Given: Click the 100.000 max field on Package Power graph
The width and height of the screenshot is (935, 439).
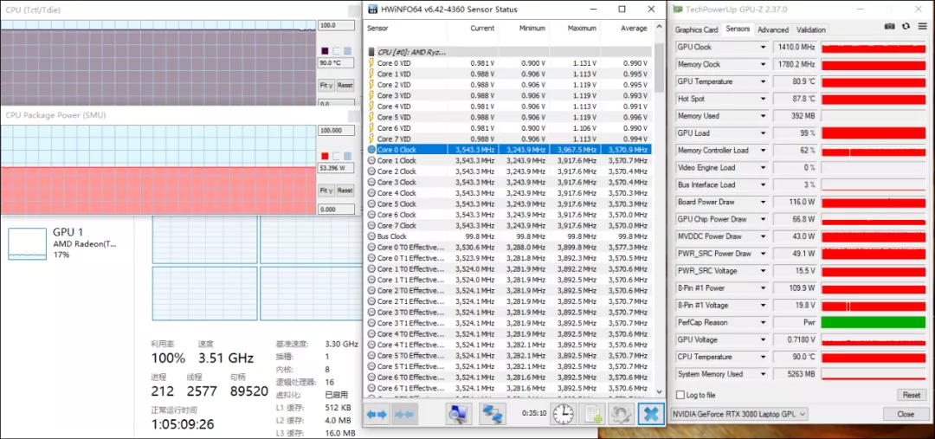Looking at the screenshot, I should click(x=336, y=131).
